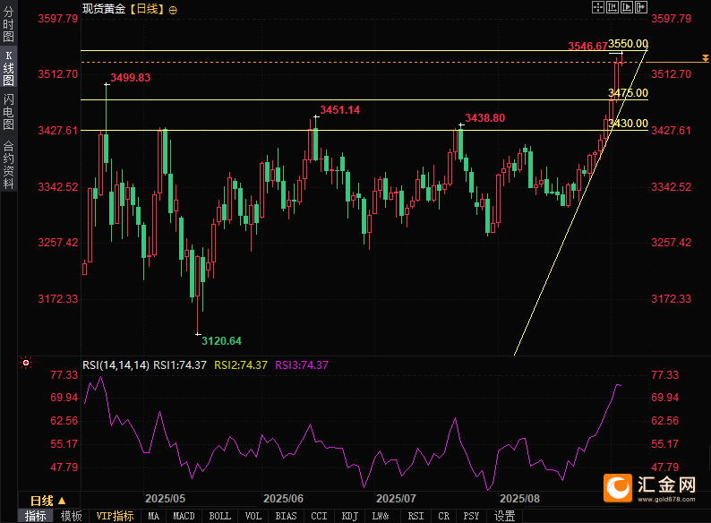Click the jump-to-chart-start icon
The height and width of the screenshot is (523, 711).
point(612,7)
